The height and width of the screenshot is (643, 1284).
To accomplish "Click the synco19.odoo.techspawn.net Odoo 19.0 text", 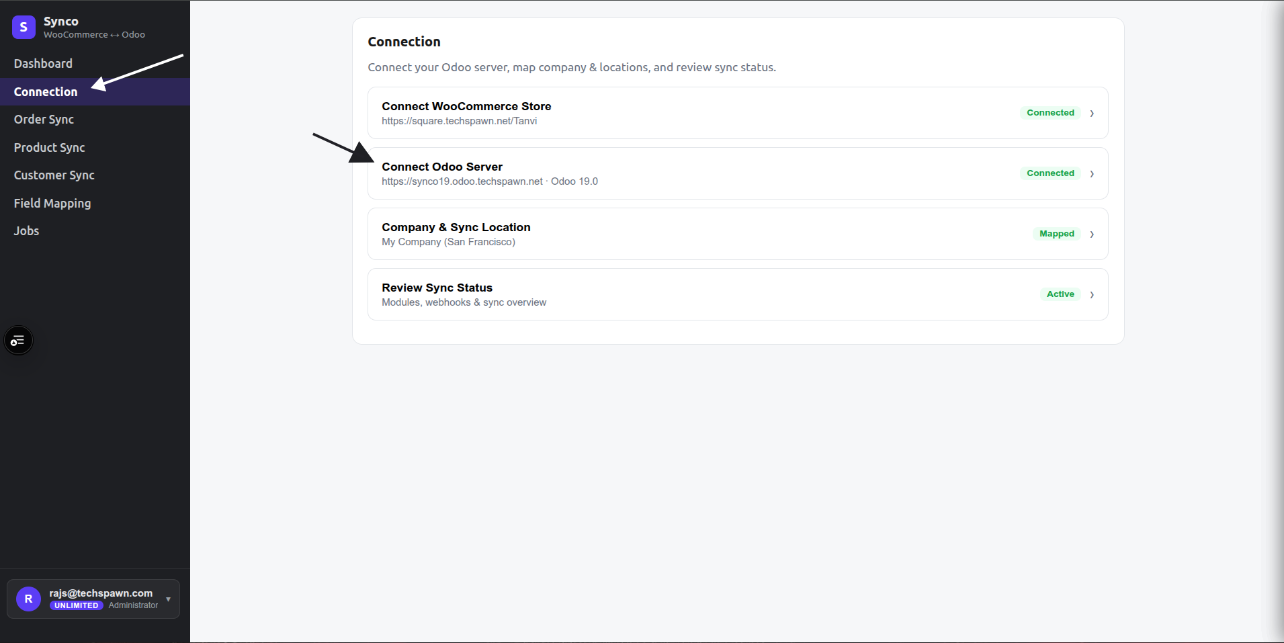I will click(x=490, y=181).
